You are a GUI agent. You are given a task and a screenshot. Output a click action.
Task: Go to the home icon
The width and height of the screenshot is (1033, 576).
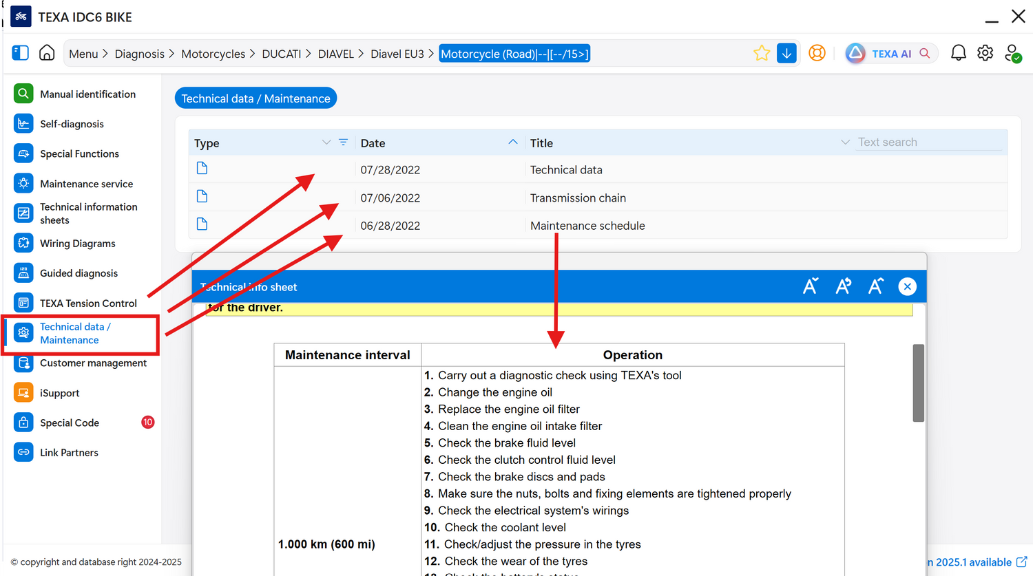[47, 53]
